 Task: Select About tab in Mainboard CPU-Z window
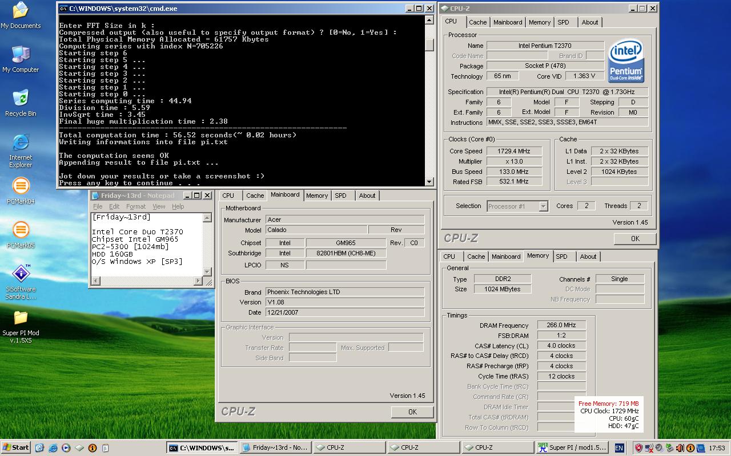[x=367, y=196]
